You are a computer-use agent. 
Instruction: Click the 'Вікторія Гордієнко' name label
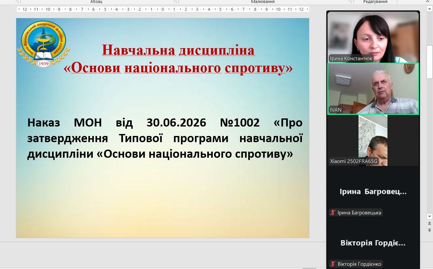click(359, 264)
